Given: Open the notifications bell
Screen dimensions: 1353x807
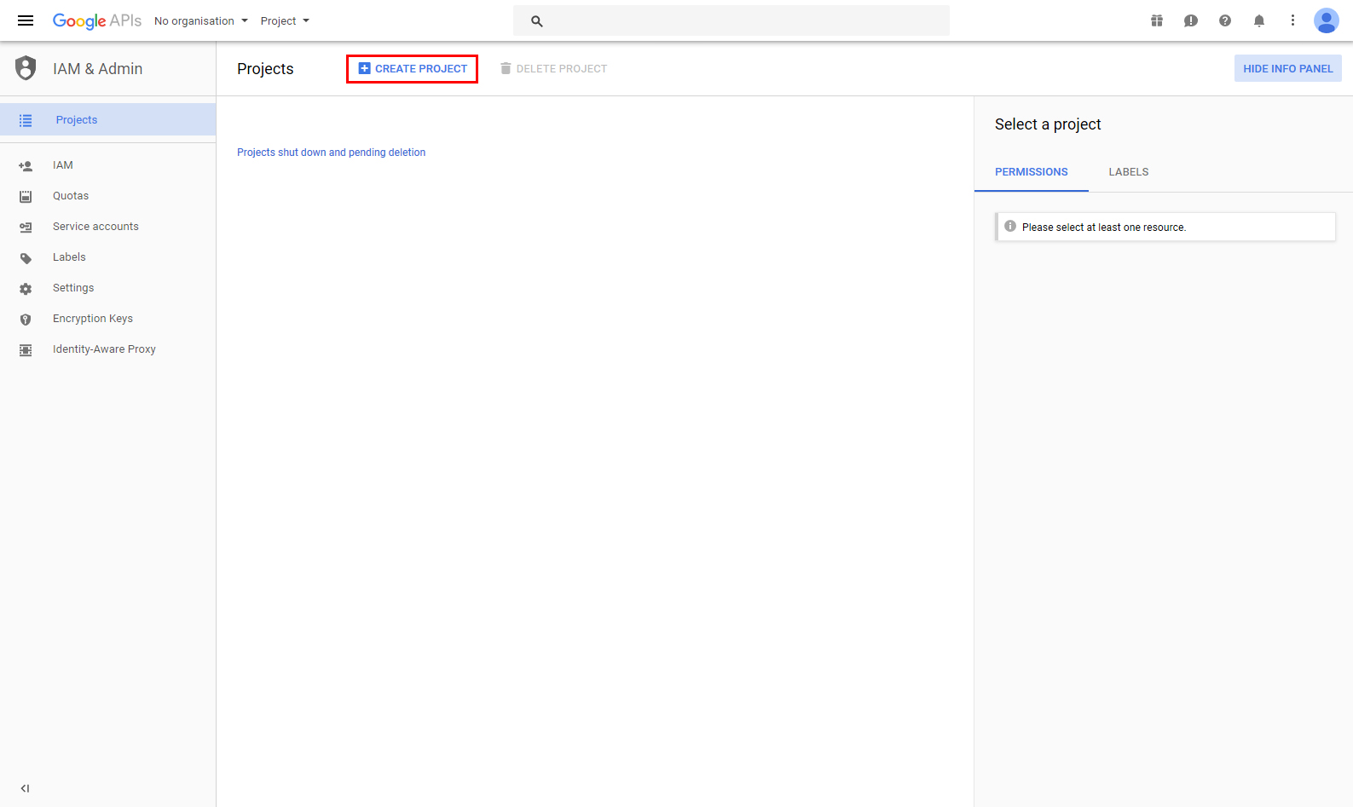Looking at the screenshot, I should pos(1259,20).
